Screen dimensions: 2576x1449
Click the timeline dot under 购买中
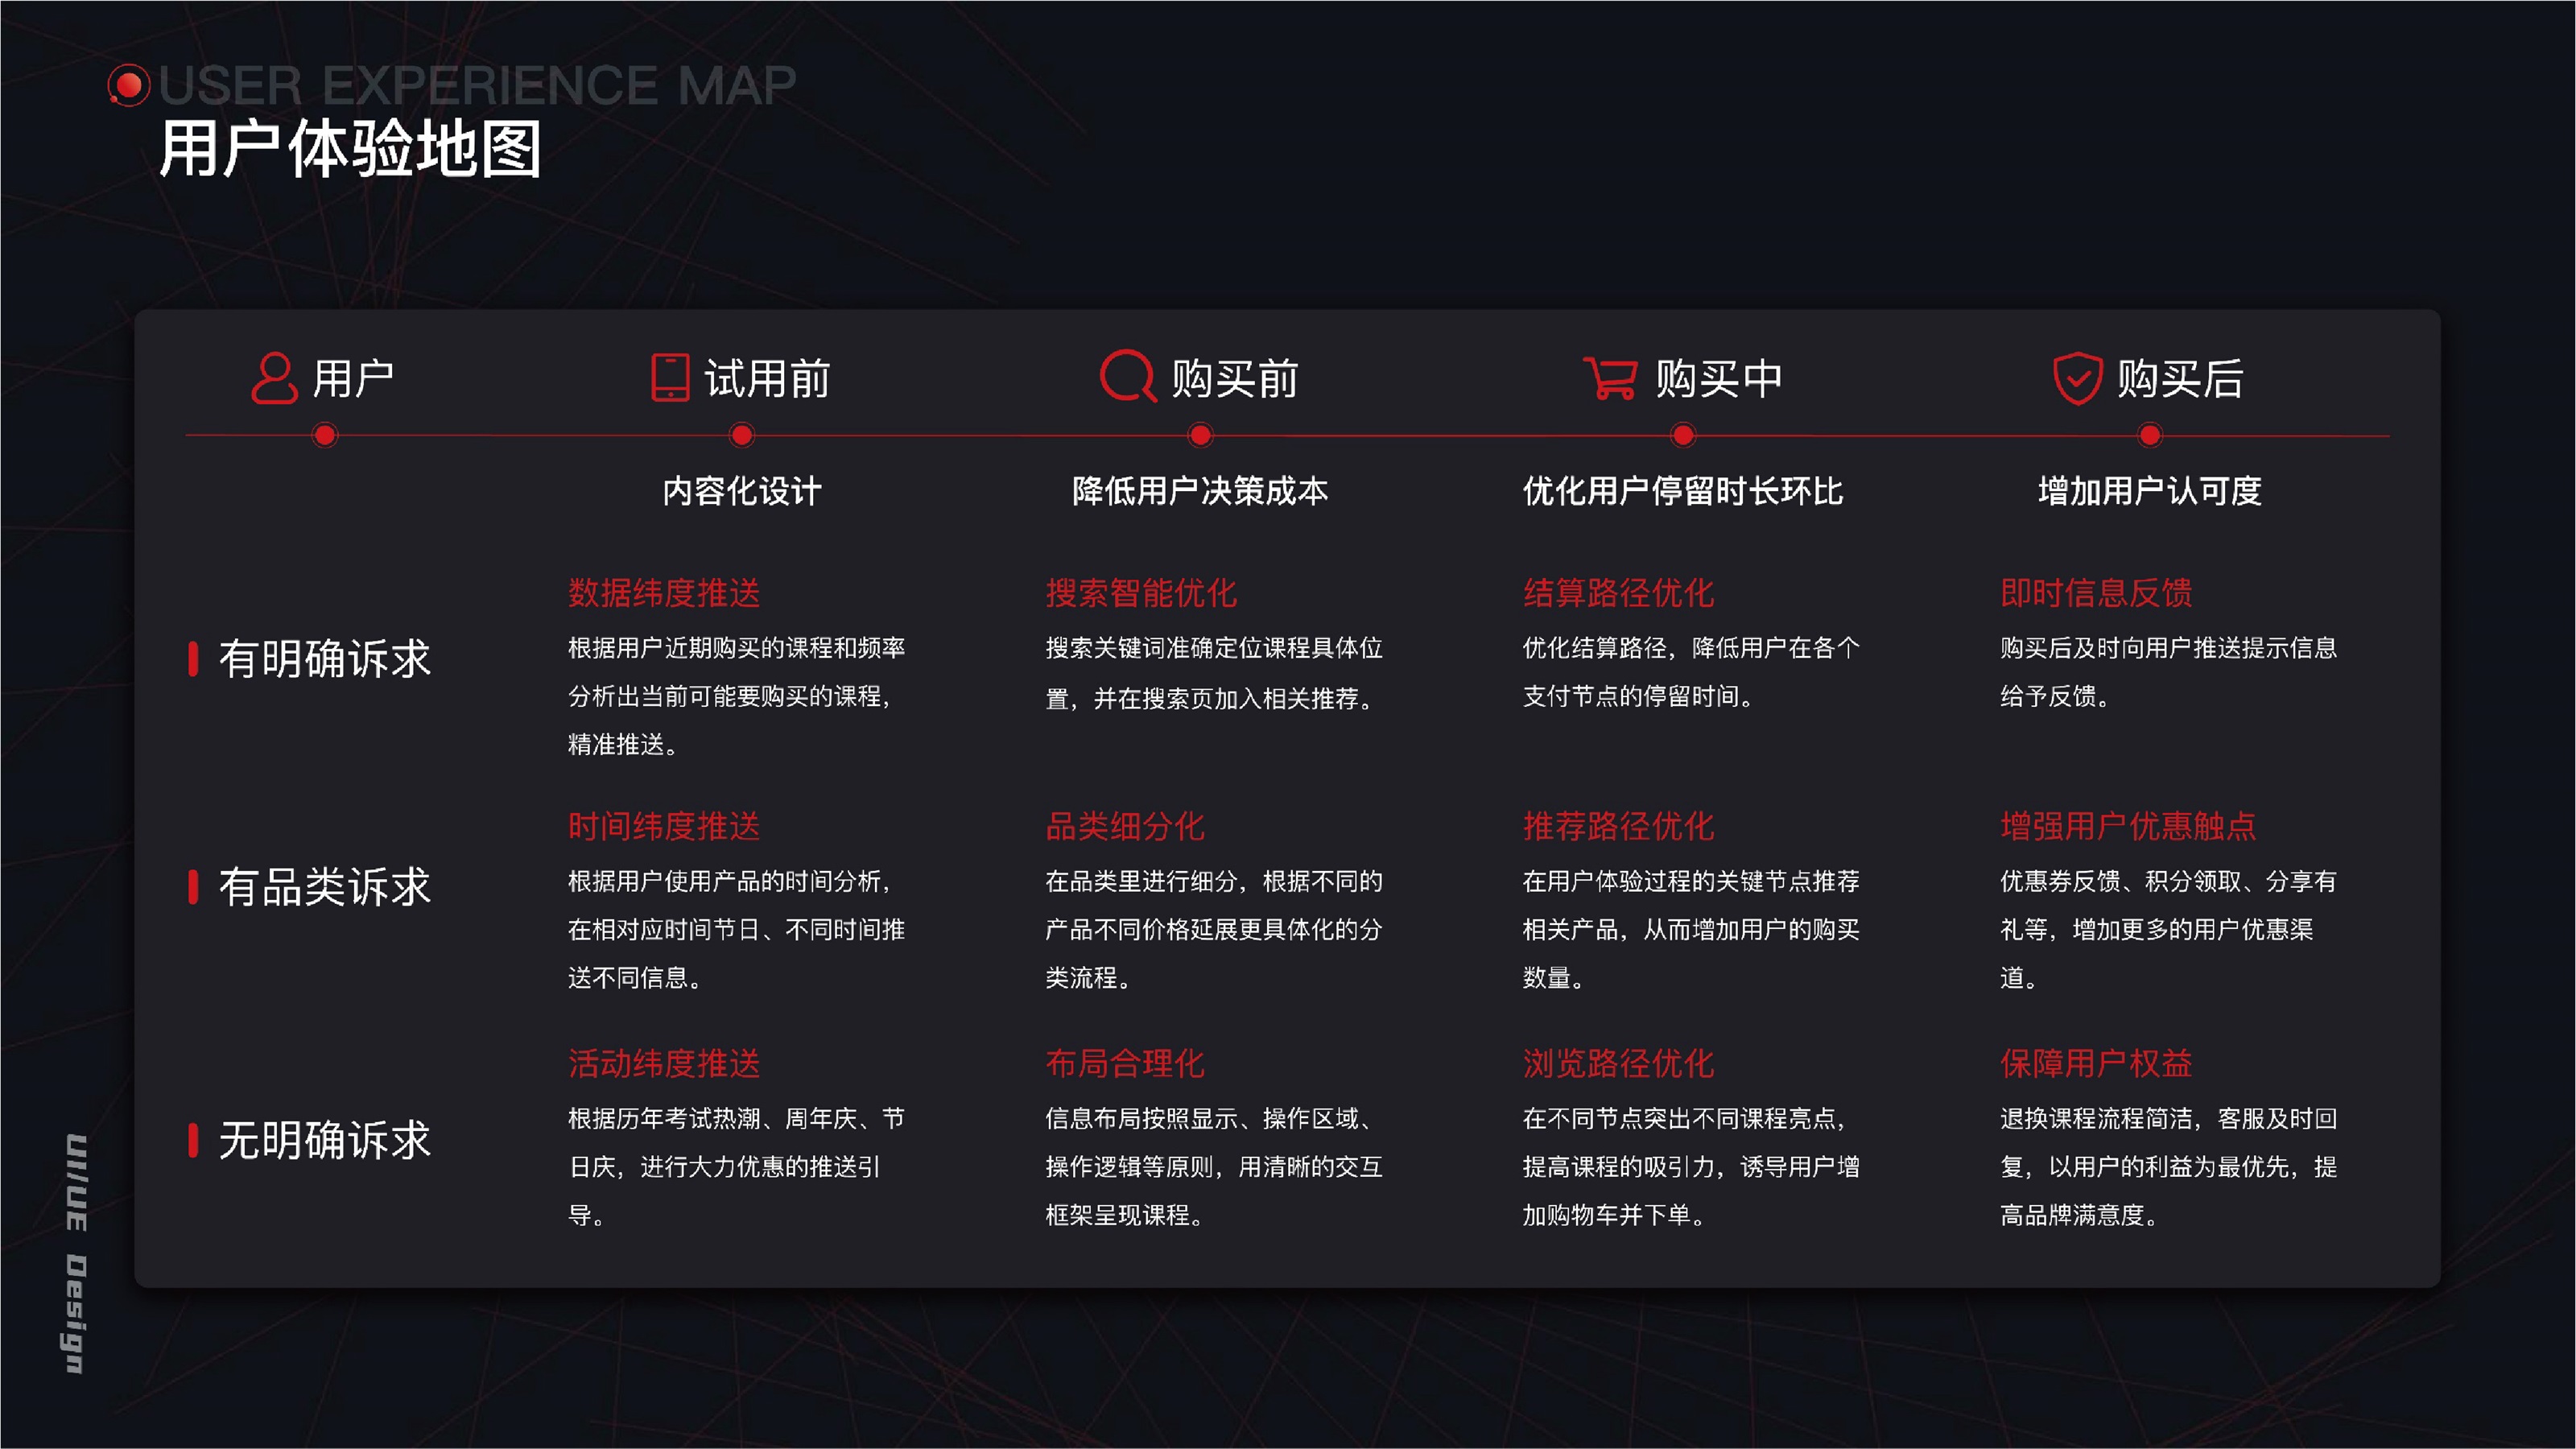click(x=1683, y=435)
